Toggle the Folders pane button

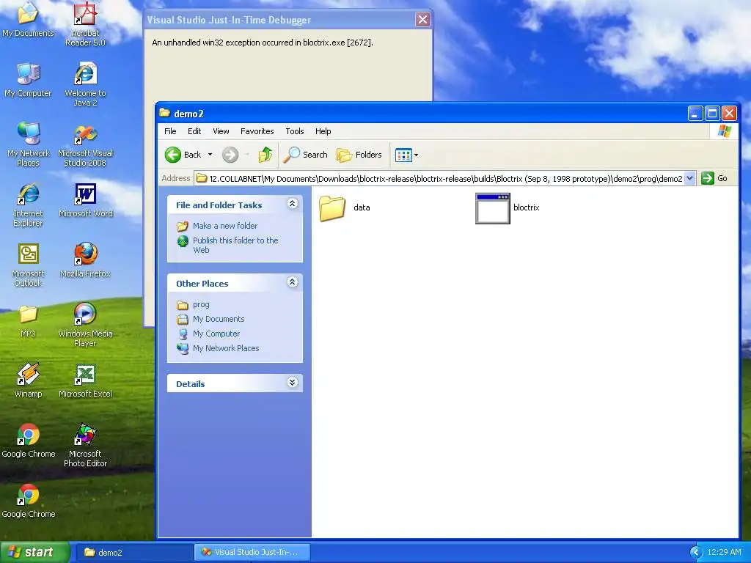coord(359,155)
